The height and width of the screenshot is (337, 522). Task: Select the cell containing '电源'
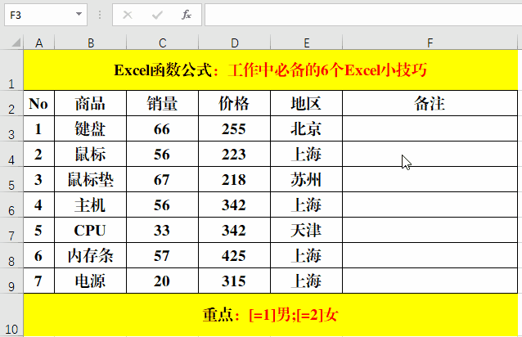91,281
